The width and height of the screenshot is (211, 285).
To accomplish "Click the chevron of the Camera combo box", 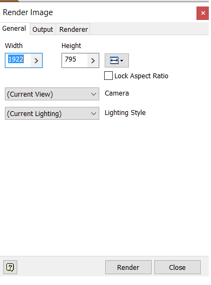I will point(93,94).
